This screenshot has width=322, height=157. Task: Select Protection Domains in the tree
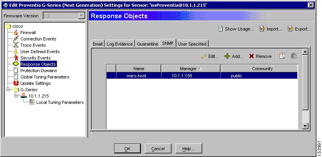[39, 71]
